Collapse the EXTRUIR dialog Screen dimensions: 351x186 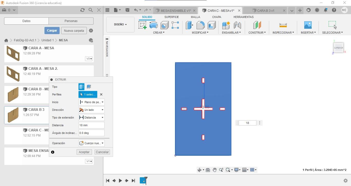click(x=52, y=80)
